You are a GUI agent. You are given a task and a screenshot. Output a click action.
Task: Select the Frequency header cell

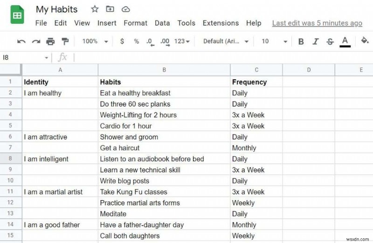click(256, 82)
